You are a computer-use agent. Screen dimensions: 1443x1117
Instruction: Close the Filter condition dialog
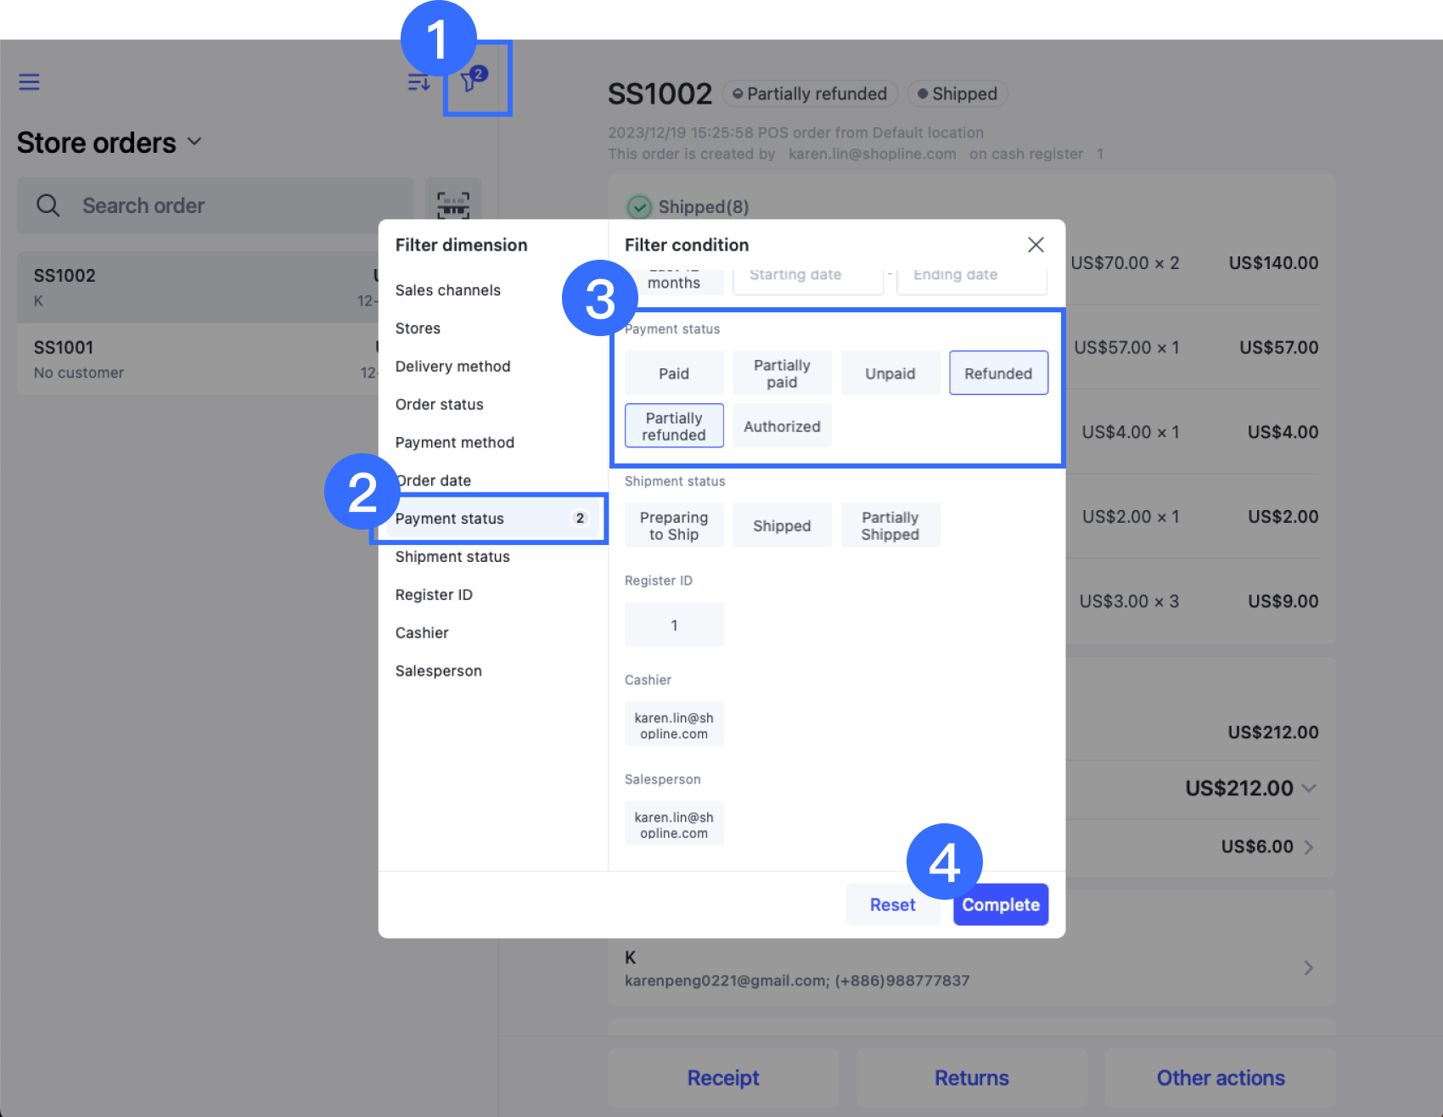click(x=1036, y=244)
